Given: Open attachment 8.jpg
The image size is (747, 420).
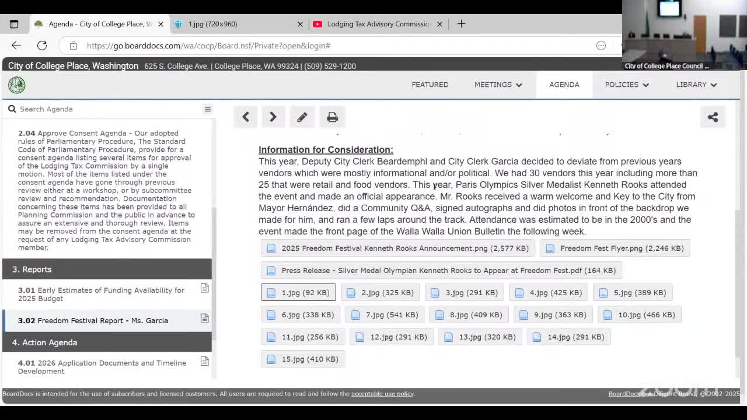Looking at the screenshot, I should (468, 315).
